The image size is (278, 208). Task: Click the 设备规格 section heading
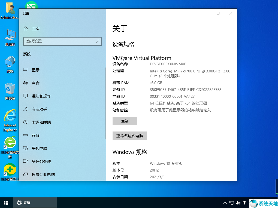point(123,44)
